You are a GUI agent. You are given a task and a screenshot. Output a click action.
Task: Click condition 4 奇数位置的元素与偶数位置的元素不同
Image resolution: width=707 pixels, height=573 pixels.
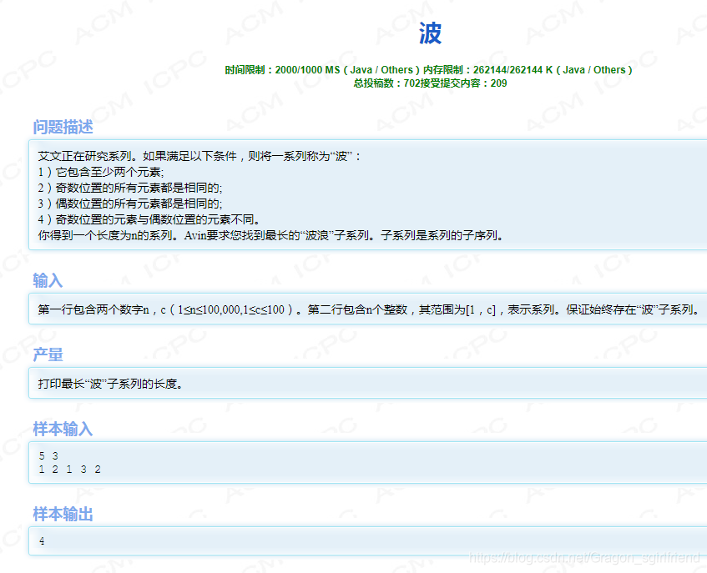tap(149, 220)
